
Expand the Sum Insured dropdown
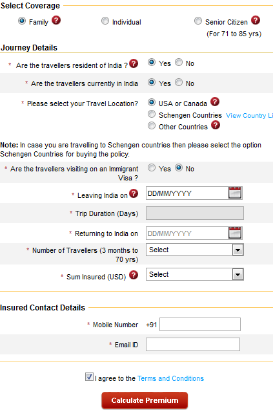click(195, 274)
